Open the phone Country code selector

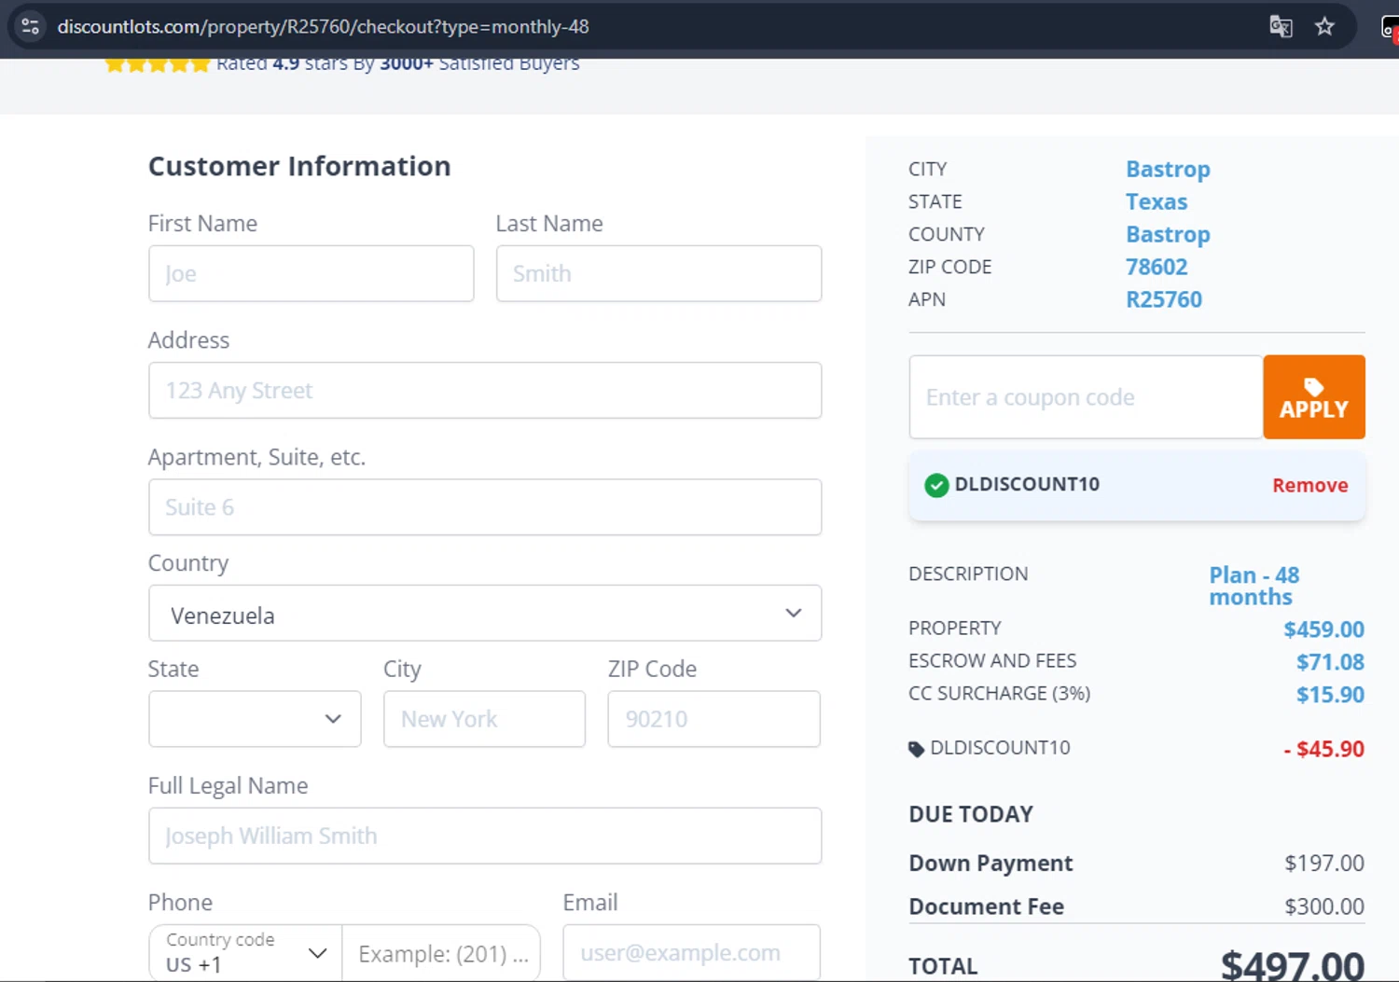click(x=246, y=953)
